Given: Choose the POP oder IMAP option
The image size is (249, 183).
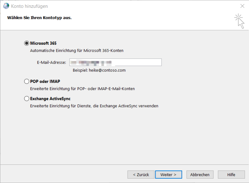Looking at the screenshot, I should pyautogui.click(x=27, y=81).
